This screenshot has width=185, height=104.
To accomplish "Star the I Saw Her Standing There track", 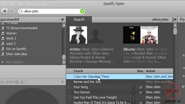I will (x=69, y=77).
